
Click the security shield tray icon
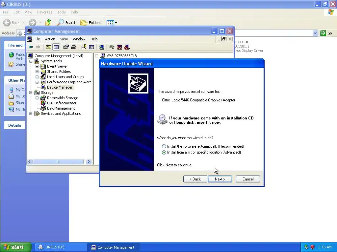click(x=313, y=247)
